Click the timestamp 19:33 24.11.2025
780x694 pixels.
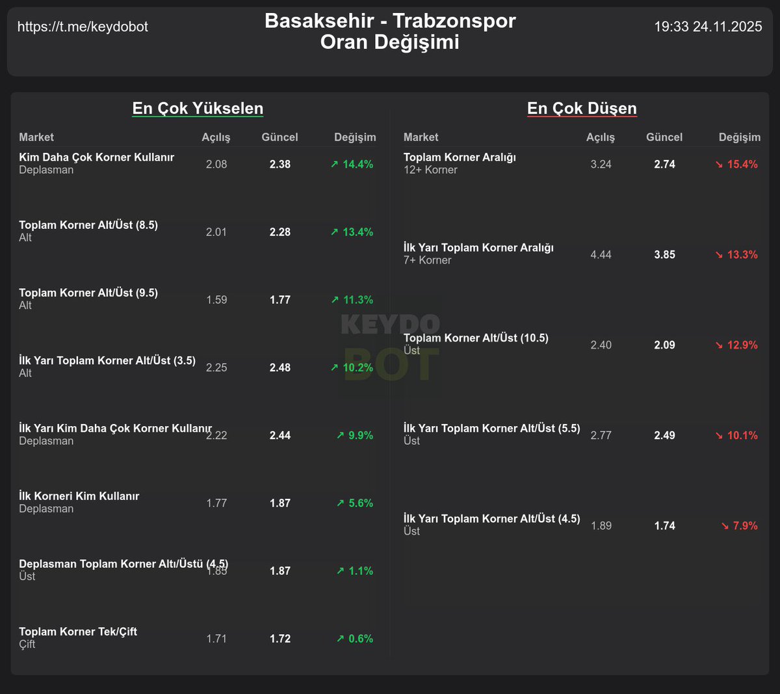tap(708, 27)
